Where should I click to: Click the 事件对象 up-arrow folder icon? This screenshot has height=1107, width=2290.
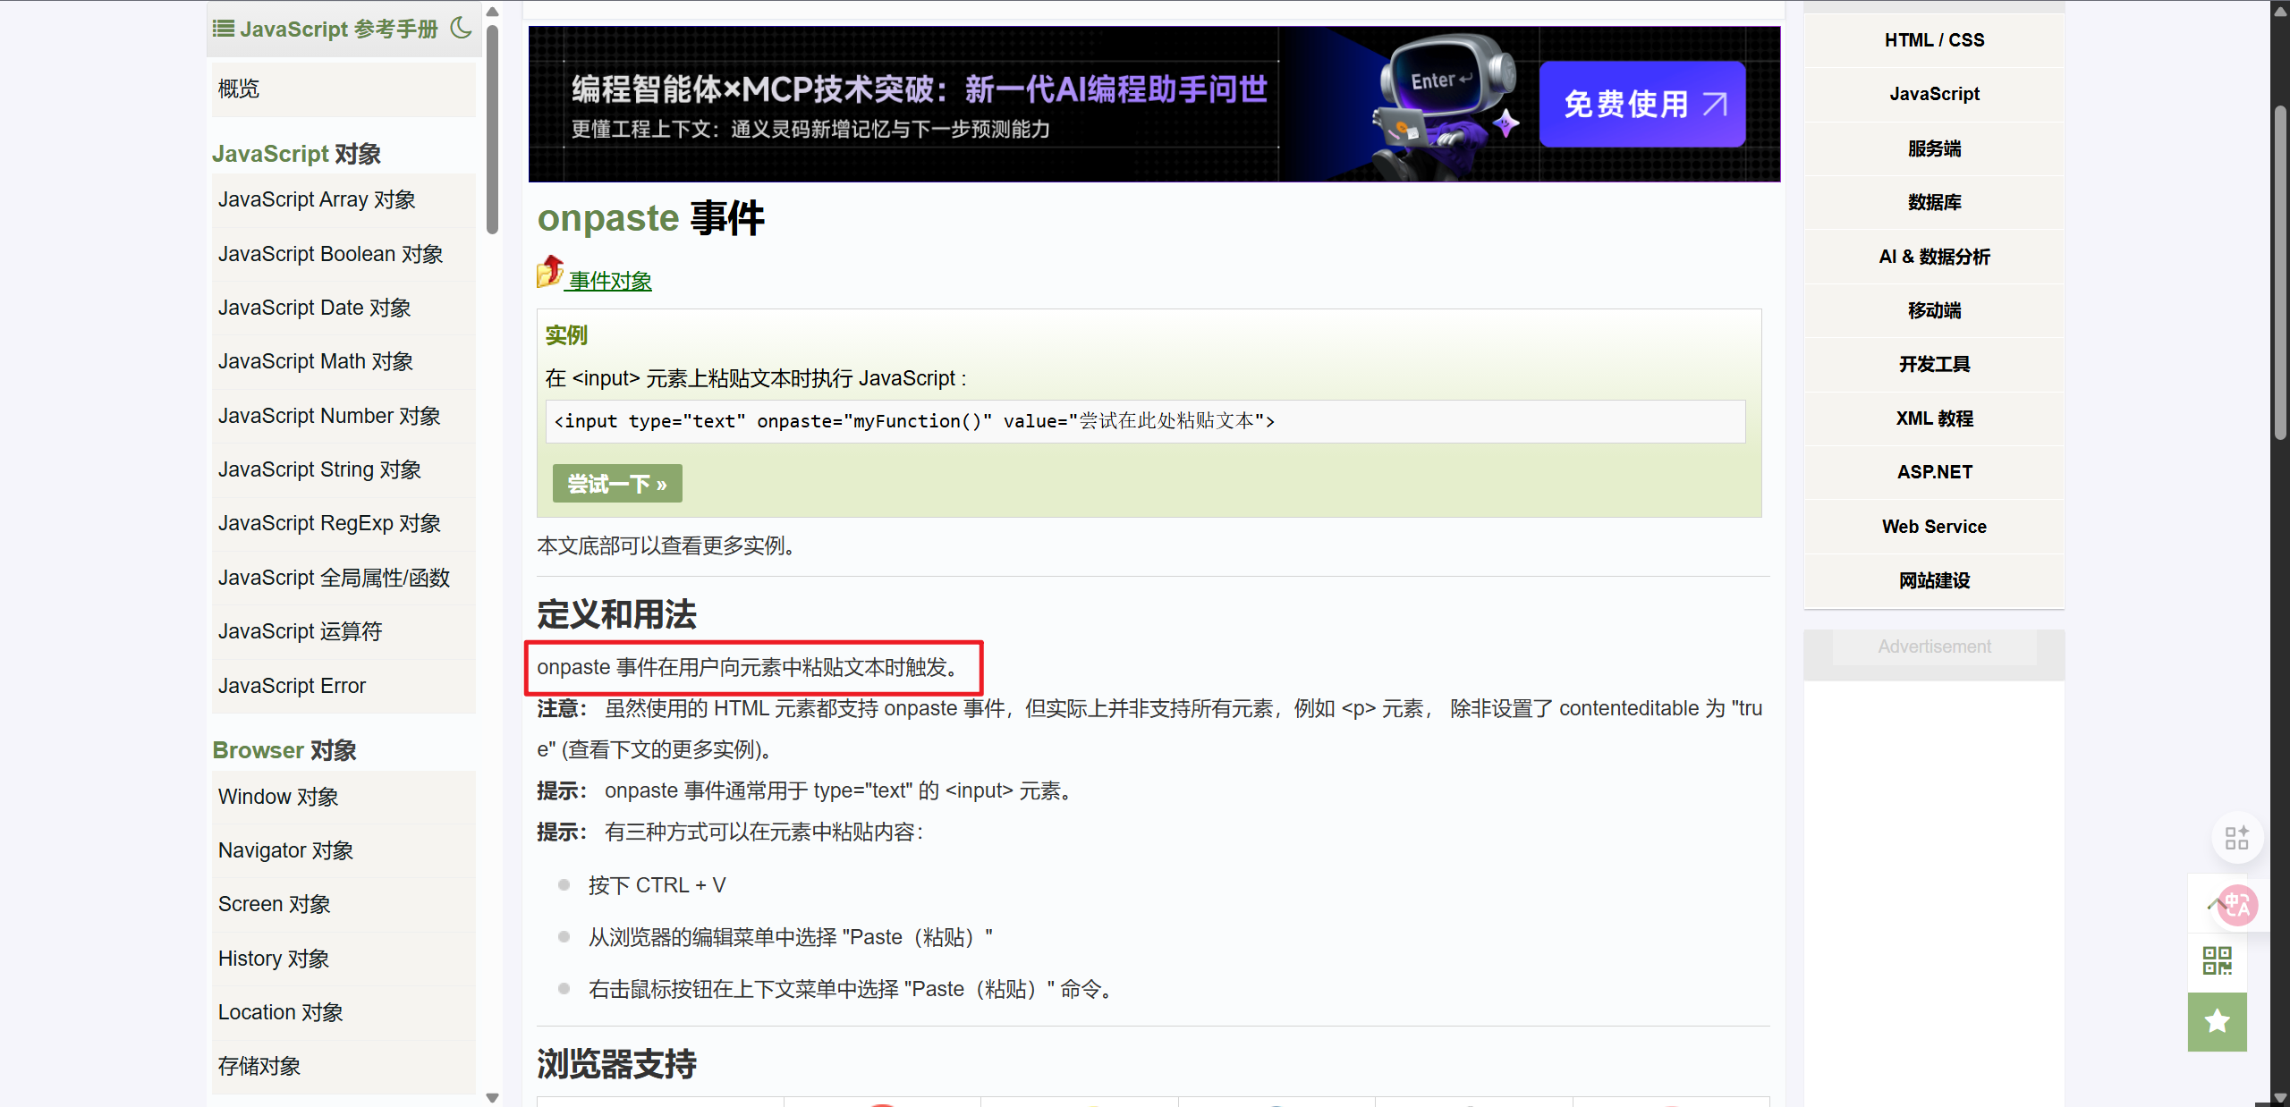coord(550,272)
